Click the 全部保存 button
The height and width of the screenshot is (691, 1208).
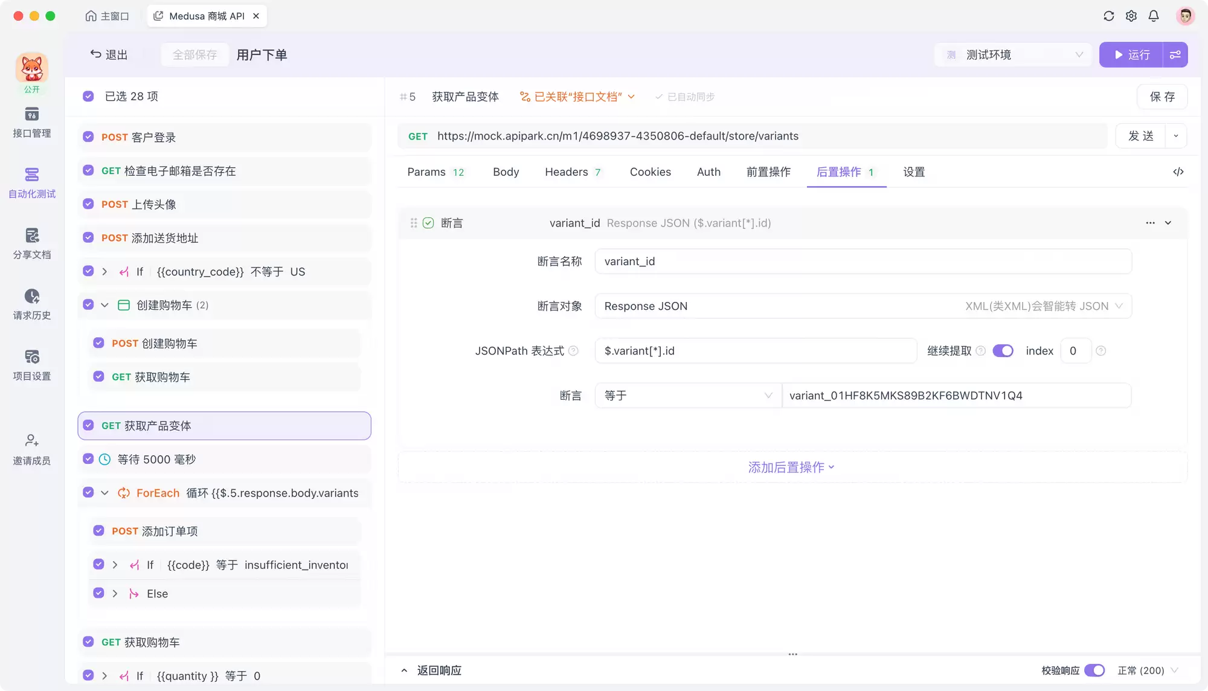pos(194,54)
